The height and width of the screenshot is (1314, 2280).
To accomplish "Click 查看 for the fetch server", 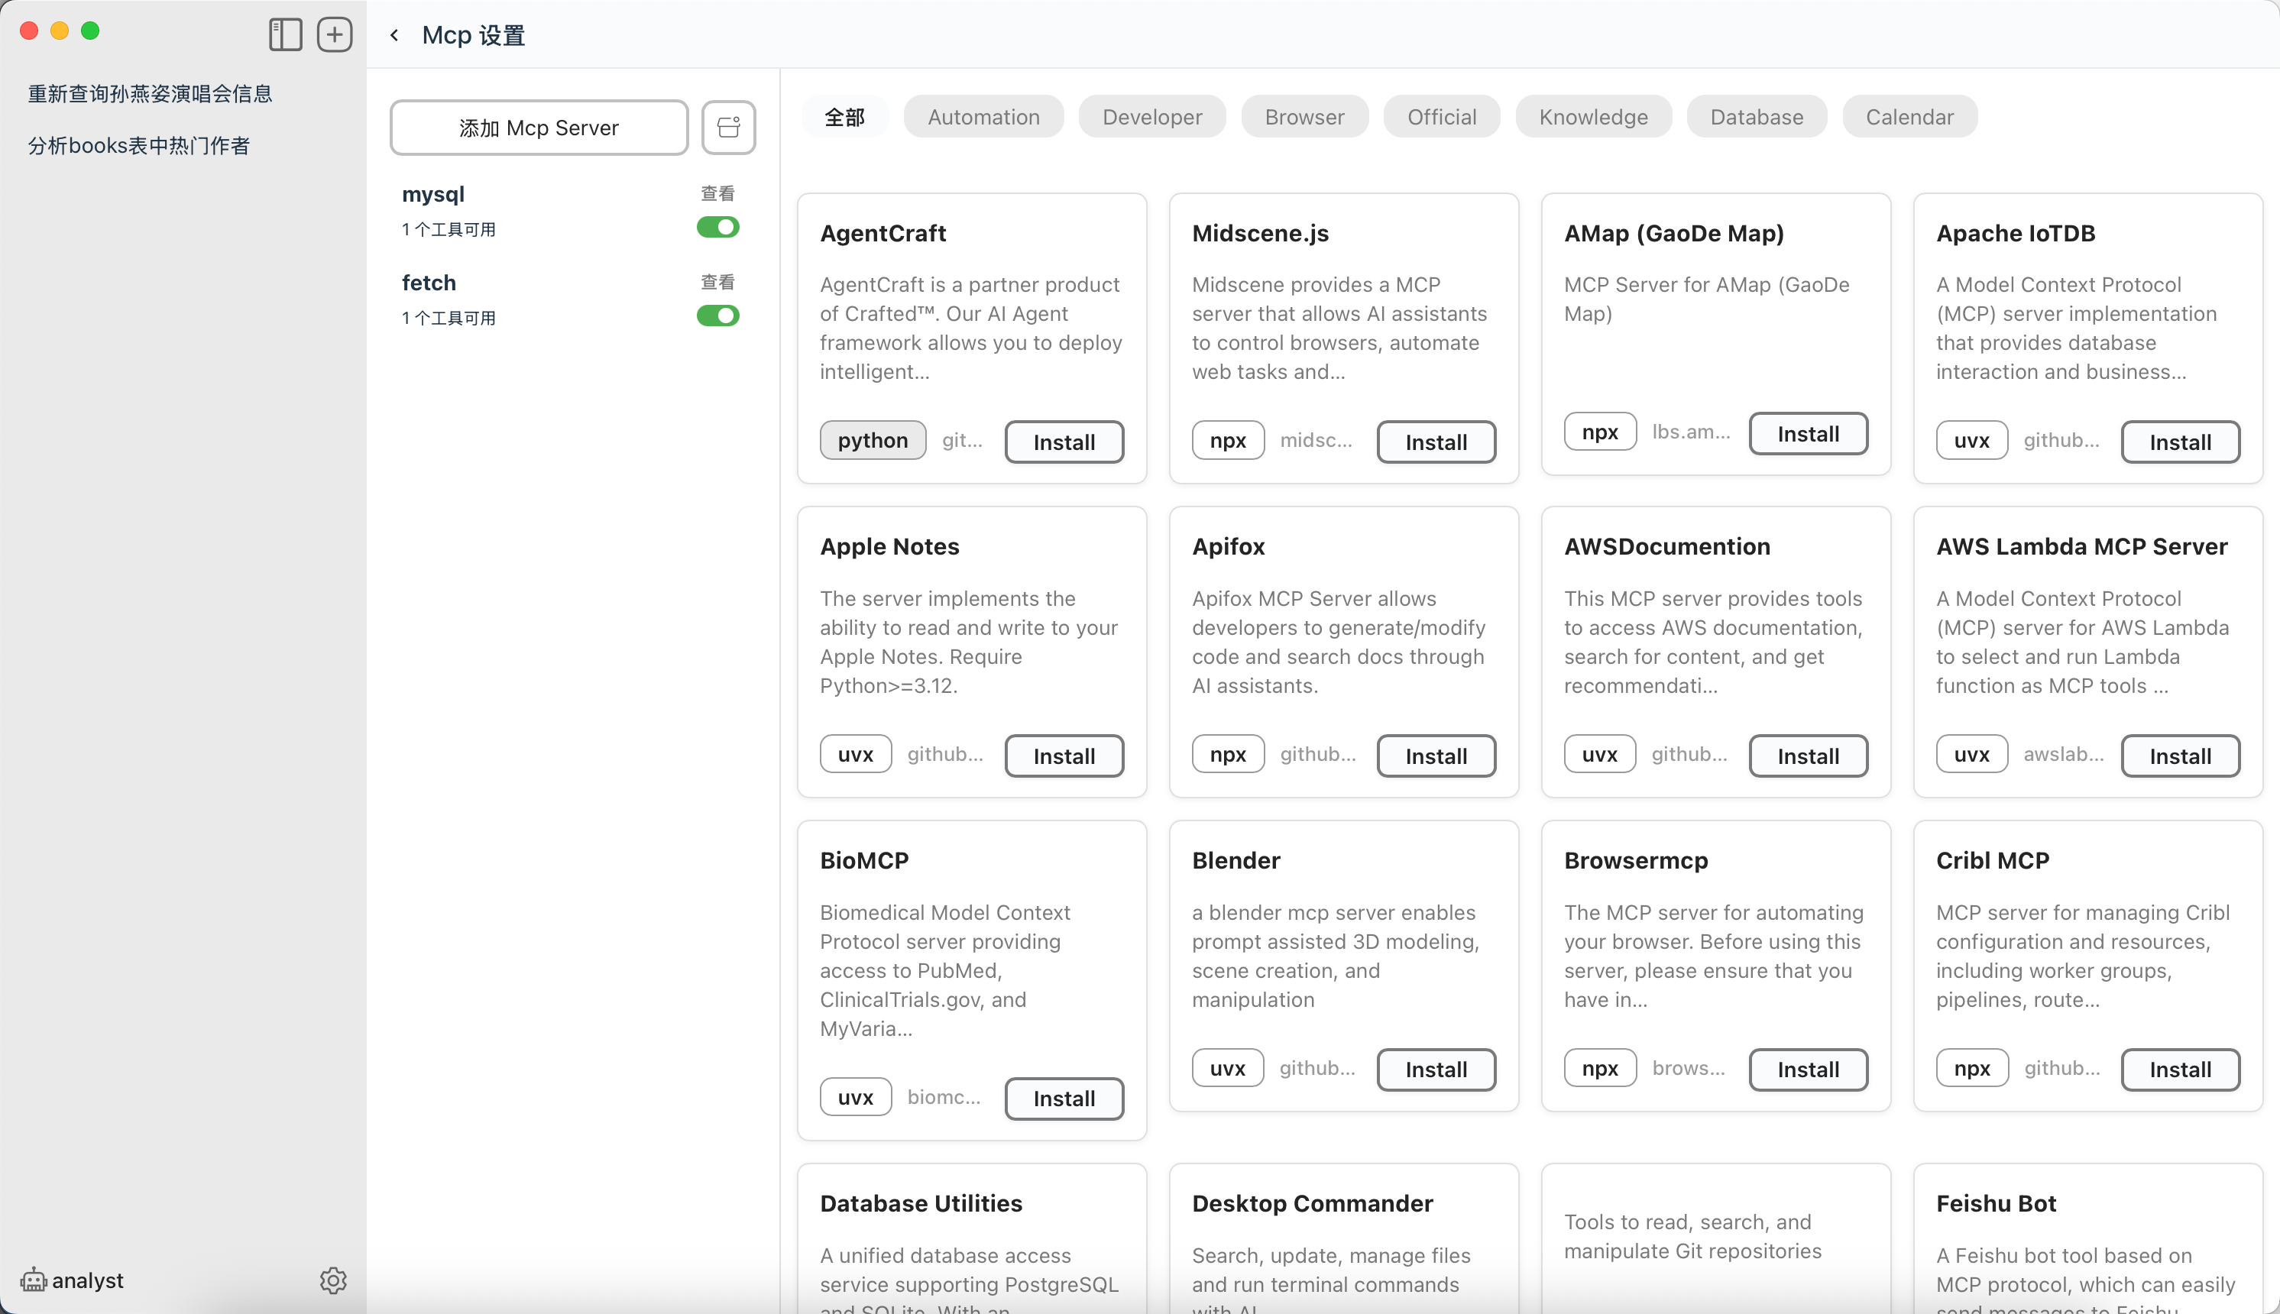I will (717, 282).
